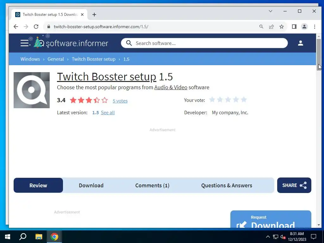The width and height of the screenshot is (324, 243).
Task: Click the Twitch Bosster setup title link
Action: pyautogui.click(x=106, y=77)
